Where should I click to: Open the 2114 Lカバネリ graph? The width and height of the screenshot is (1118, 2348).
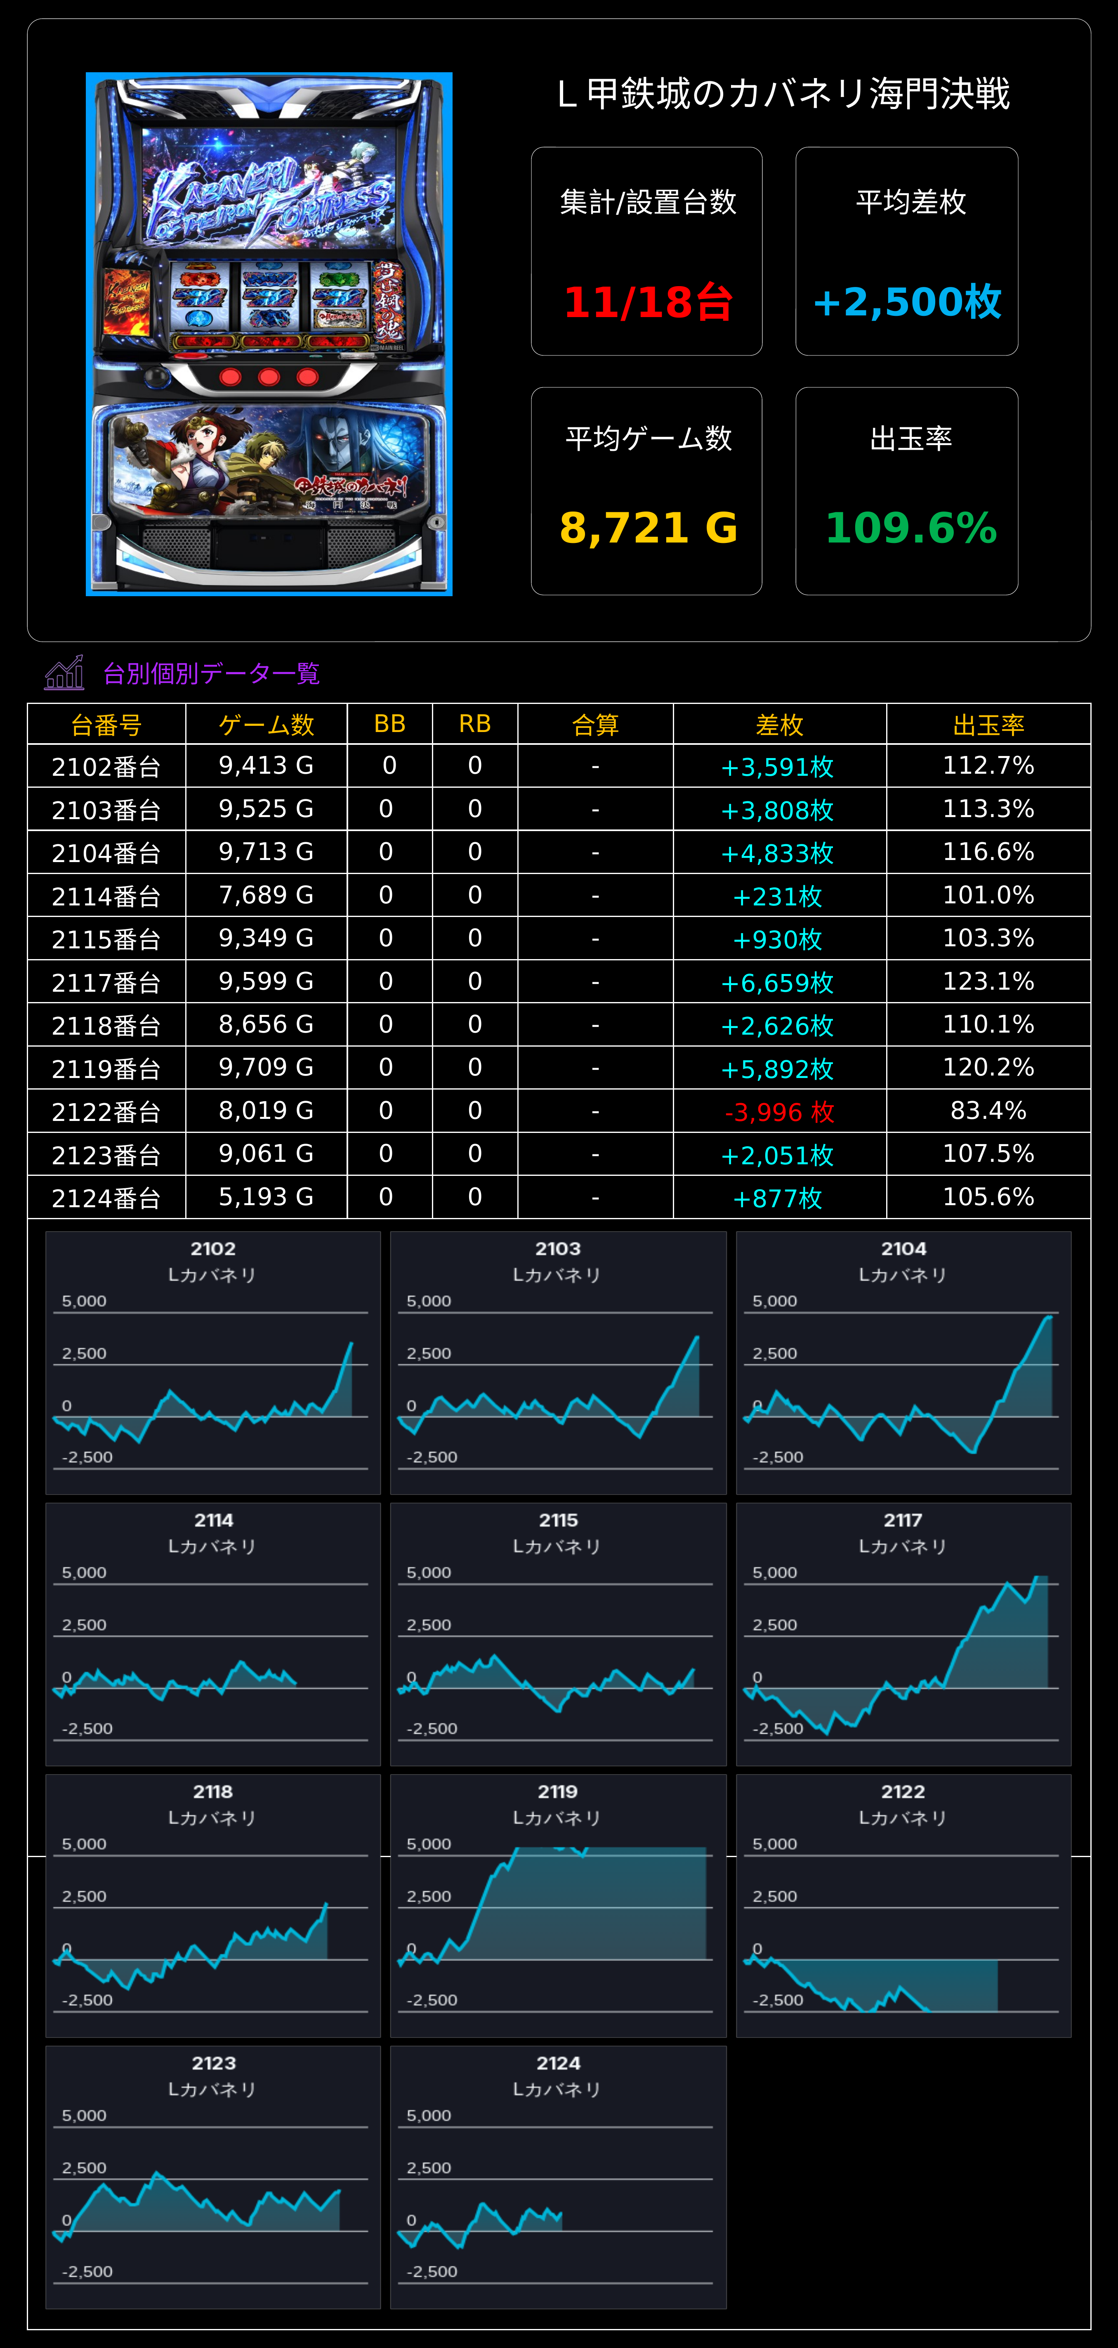coord(213,1633)
